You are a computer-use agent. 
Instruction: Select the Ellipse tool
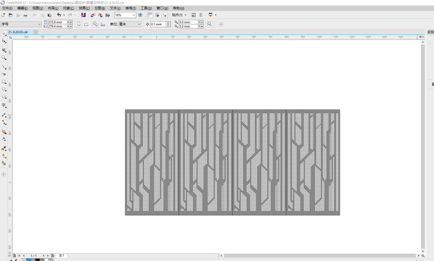point(4,90)
